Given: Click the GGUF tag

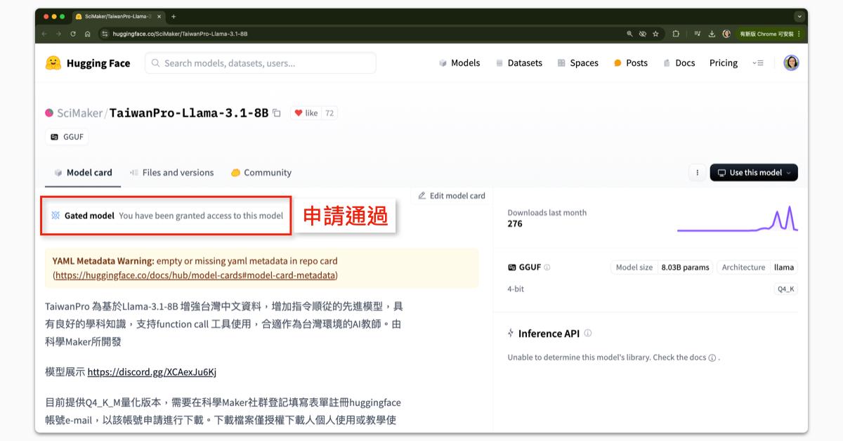Looking at the screenshot, I should coord(67,137).
